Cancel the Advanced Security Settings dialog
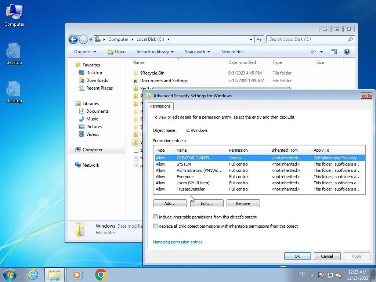The height and width of the screenshot is (282, 376). (x=327, y=256)
